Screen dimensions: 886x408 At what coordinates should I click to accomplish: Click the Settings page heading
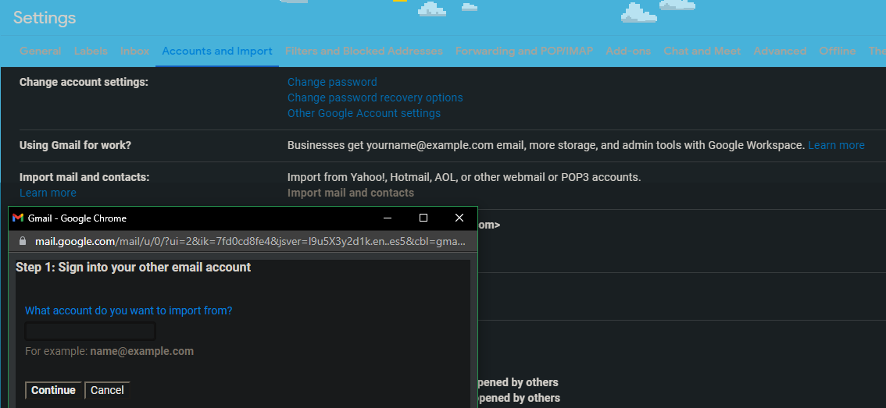click(45, 18)
